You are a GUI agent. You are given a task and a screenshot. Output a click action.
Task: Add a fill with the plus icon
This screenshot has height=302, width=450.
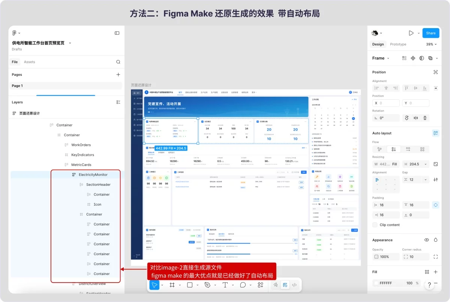[435, 272]
